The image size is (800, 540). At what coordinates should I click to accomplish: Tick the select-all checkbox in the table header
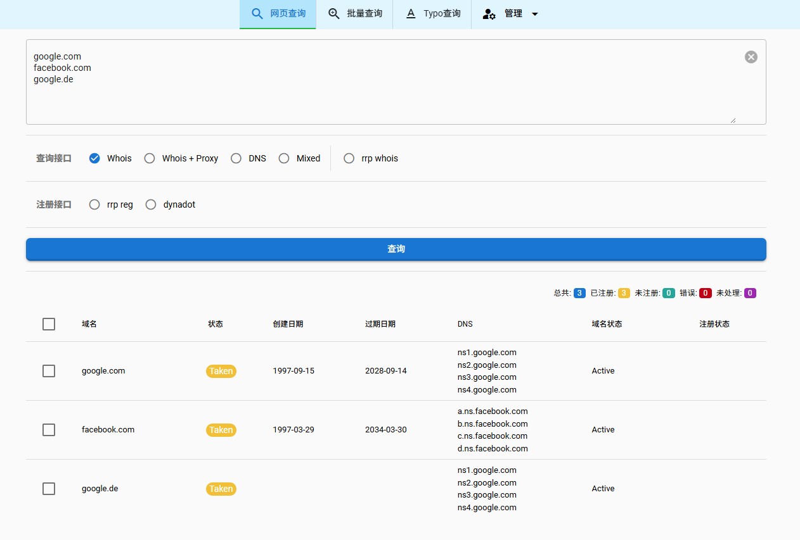[x=49, y=324]
